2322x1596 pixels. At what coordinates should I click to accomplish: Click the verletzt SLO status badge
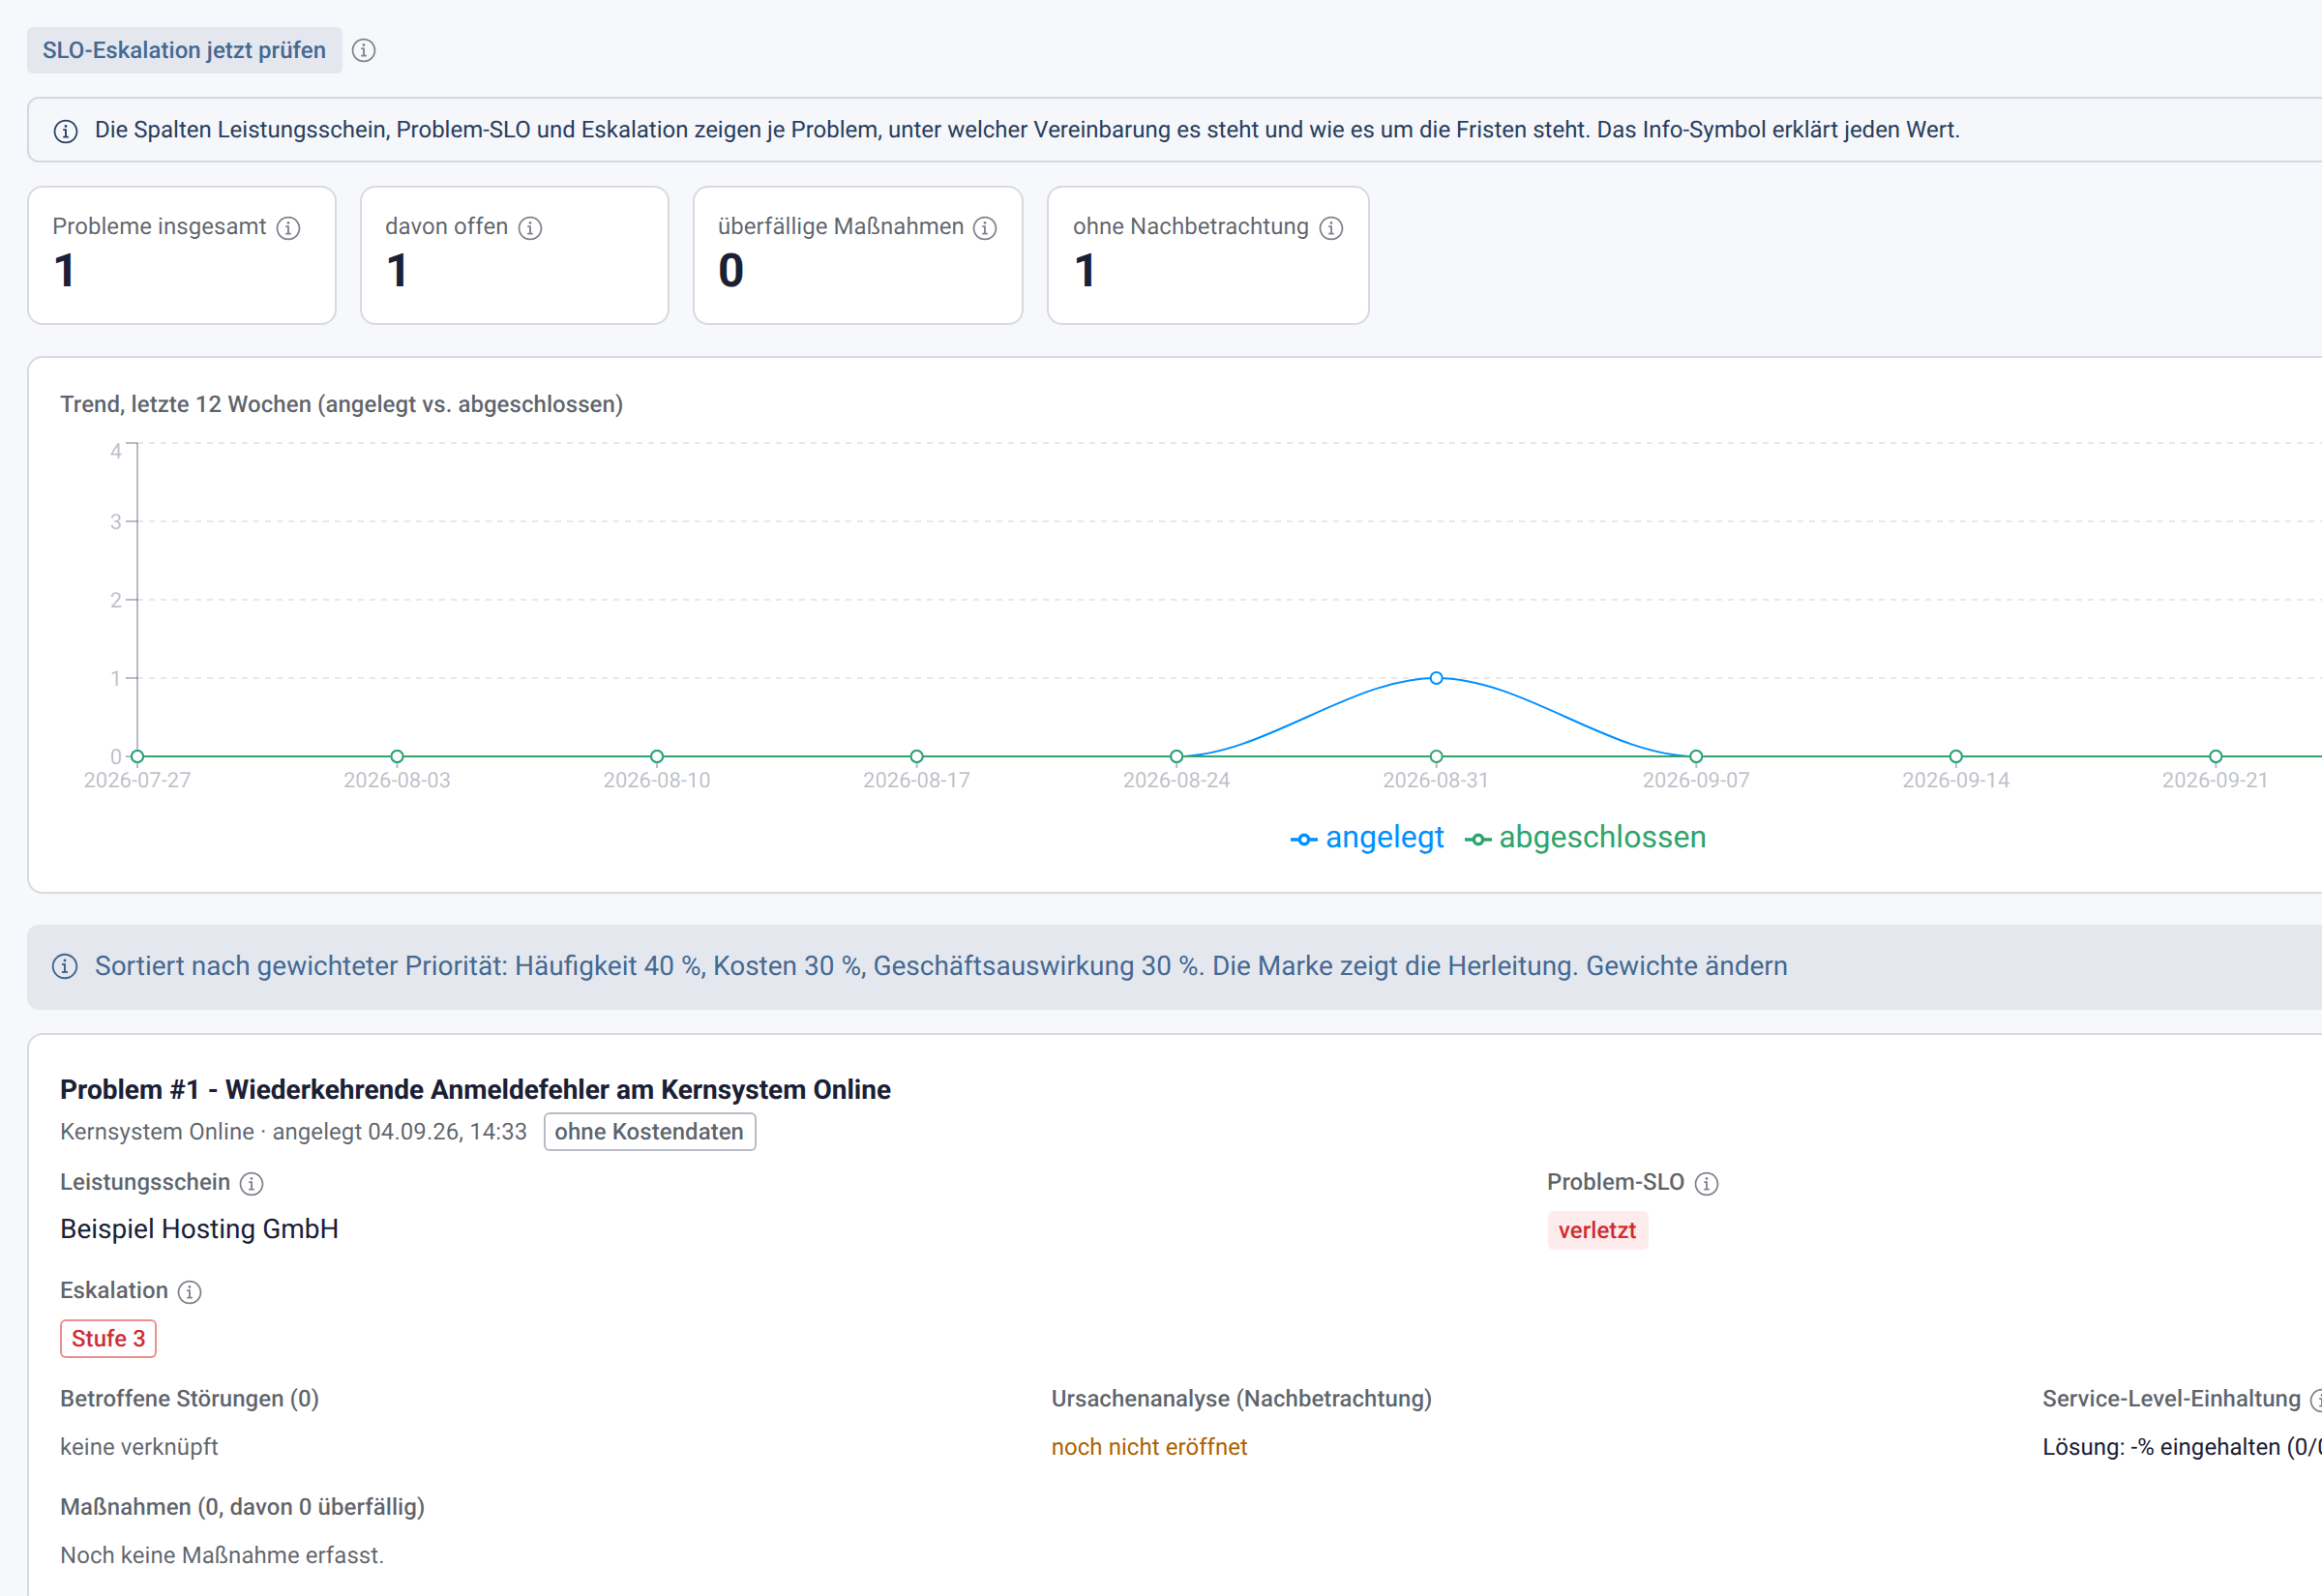[1597, 1230]
